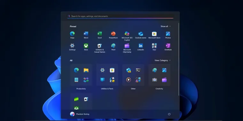Open File Explorer in Productivity category
This screenshot has width=243, height=121.
pos(86,70)
